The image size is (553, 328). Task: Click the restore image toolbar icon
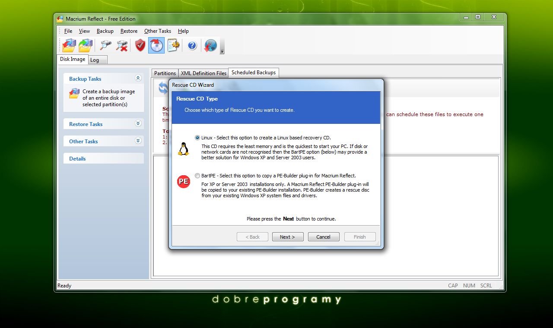coord(86,45)
